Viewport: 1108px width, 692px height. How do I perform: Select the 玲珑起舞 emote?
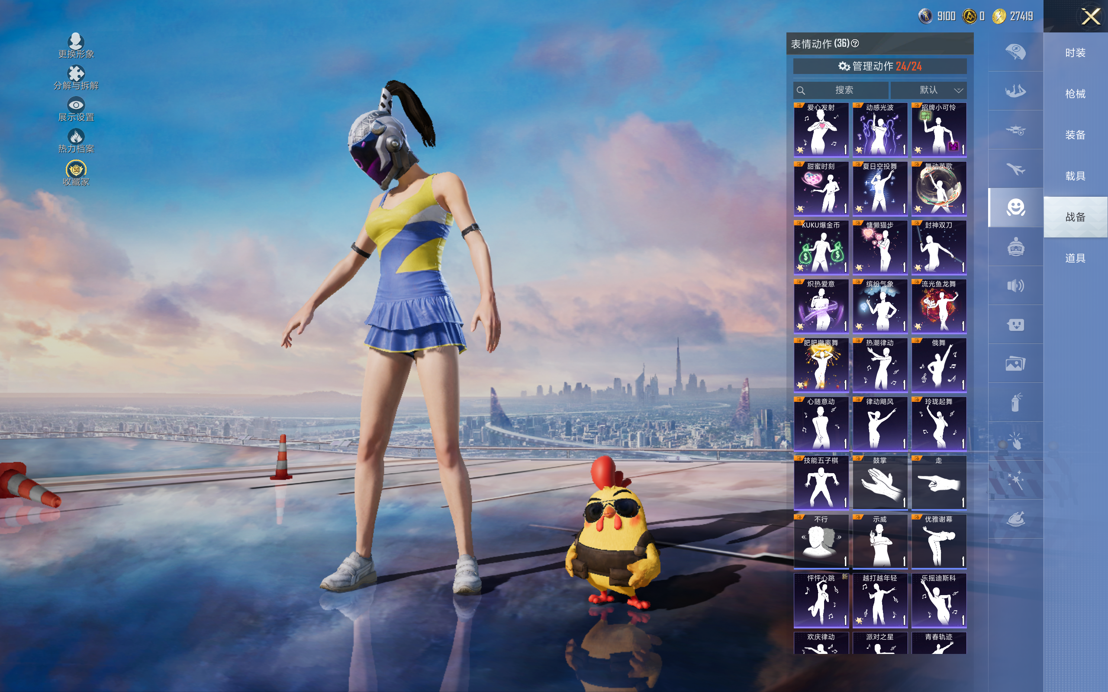tap(939, 423)
